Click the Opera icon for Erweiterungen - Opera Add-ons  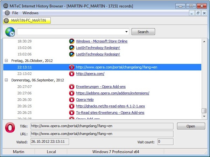point(72,87)
